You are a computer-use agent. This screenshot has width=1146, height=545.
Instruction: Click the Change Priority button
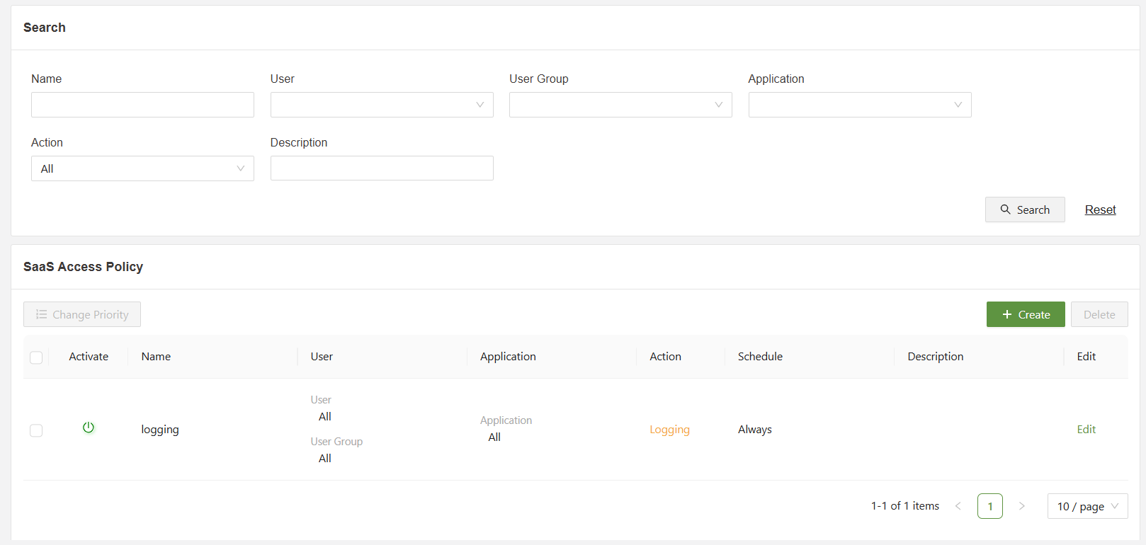82,314
